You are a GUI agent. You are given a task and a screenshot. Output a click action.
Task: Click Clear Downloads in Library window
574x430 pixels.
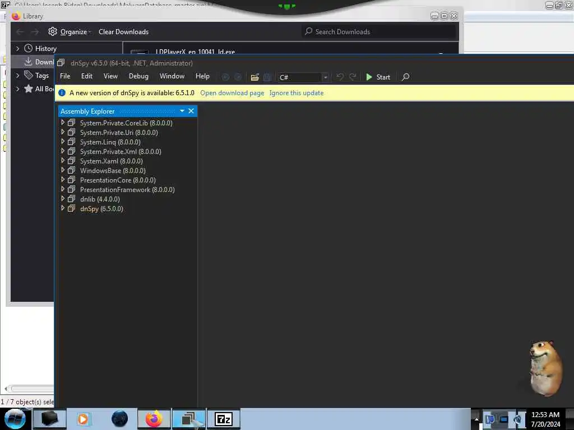click(x=124, y=32)
